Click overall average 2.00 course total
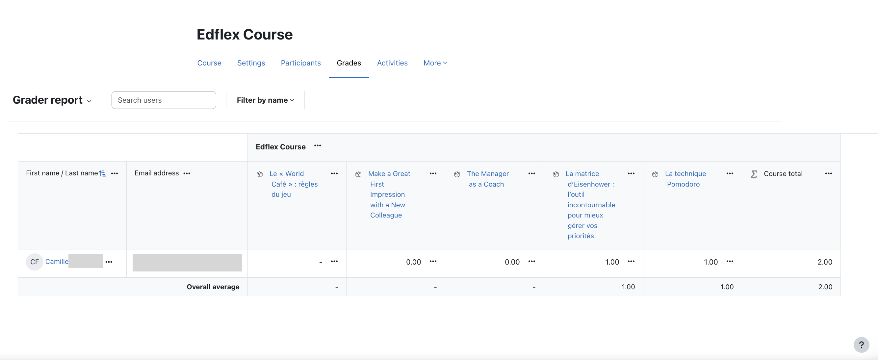The height and width of the screenshot is (360, 878). pos(825,287)
